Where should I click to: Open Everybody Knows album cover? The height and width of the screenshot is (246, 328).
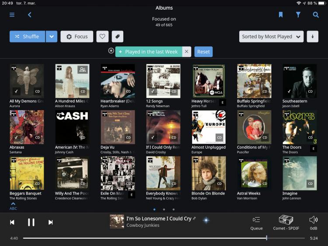coord(164,173)
